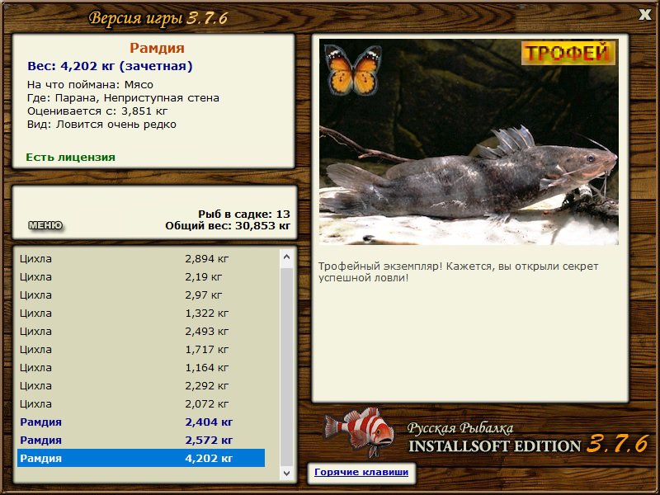Click the scroll down arrow in fish list
This screenshot has height=495, width=660.
pyautogui.click(x=286, y=473)
